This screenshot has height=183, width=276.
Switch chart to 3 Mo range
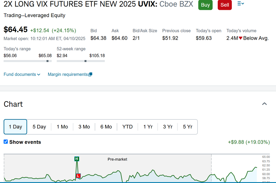pos(84,127)
